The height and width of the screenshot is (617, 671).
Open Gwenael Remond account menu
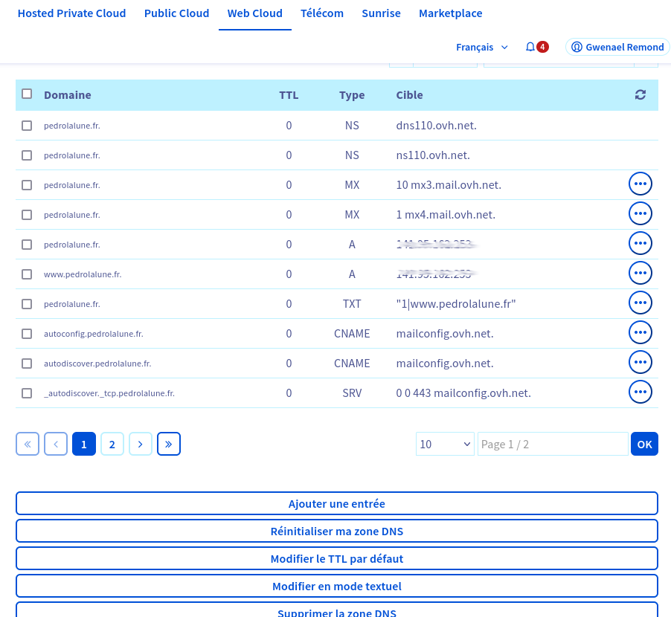click(617, 47)
